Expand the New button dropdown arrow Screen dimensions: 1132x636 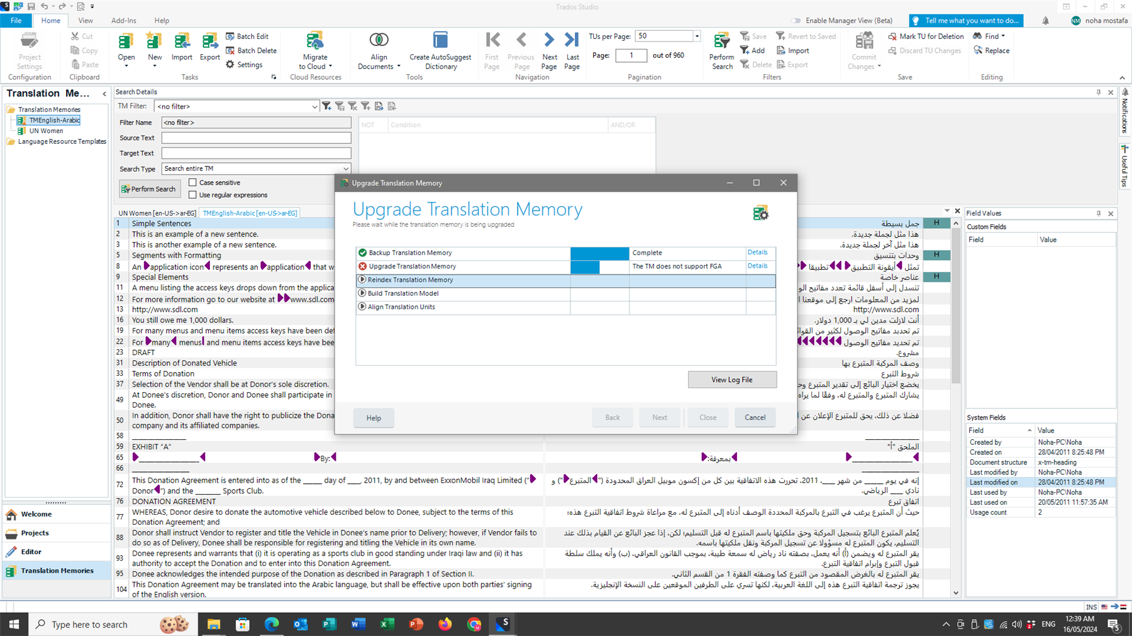coord(154,66)
